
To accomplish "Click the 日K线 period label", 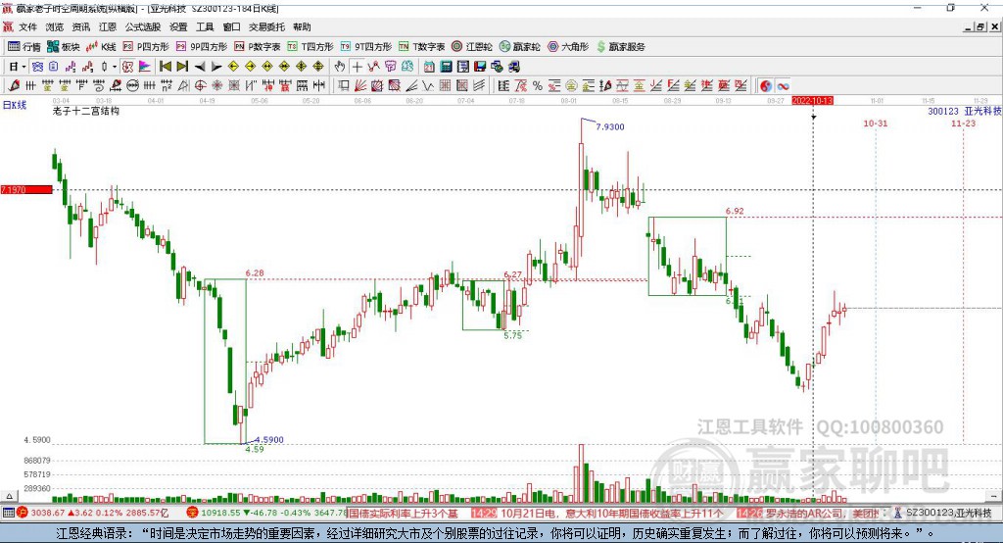I will pos(15,105).
